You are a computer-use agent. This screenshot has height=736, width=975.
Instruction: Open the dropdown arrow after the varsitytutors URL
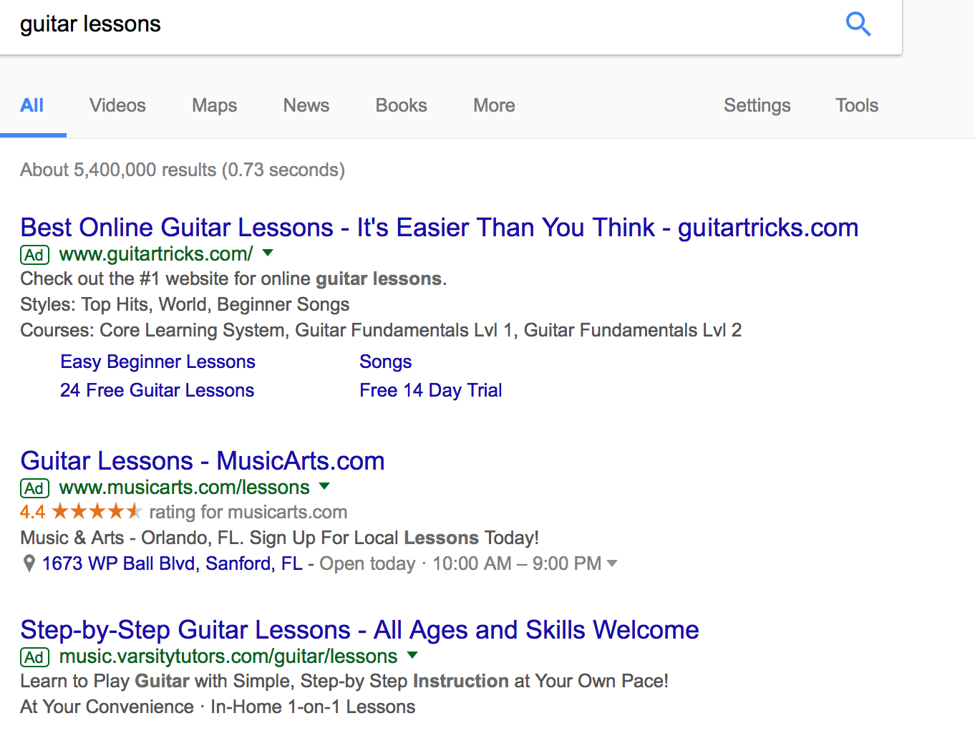point(412,655)
